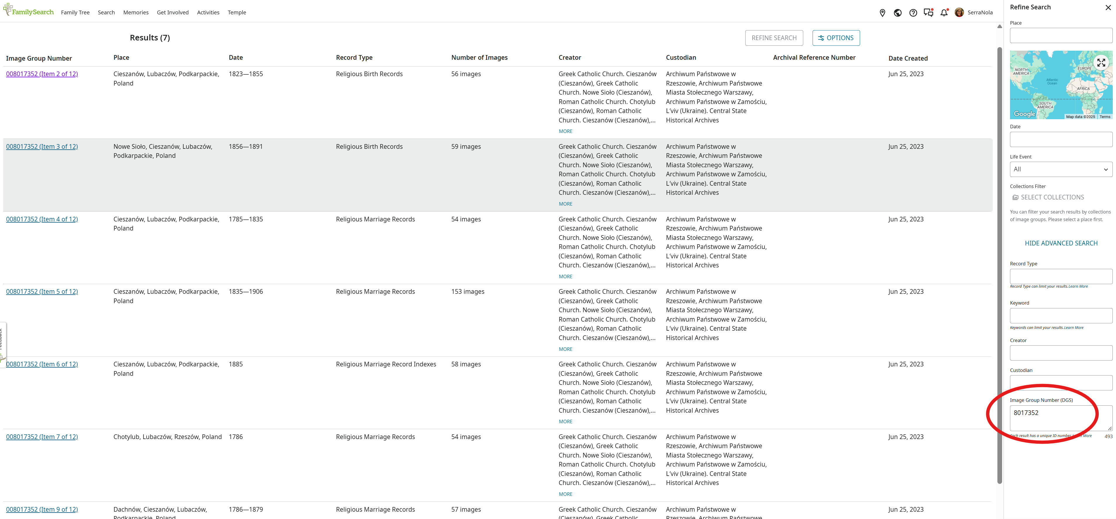Open the notifications bell icon
1116x519 pixels.
click(x=944, y=13)
